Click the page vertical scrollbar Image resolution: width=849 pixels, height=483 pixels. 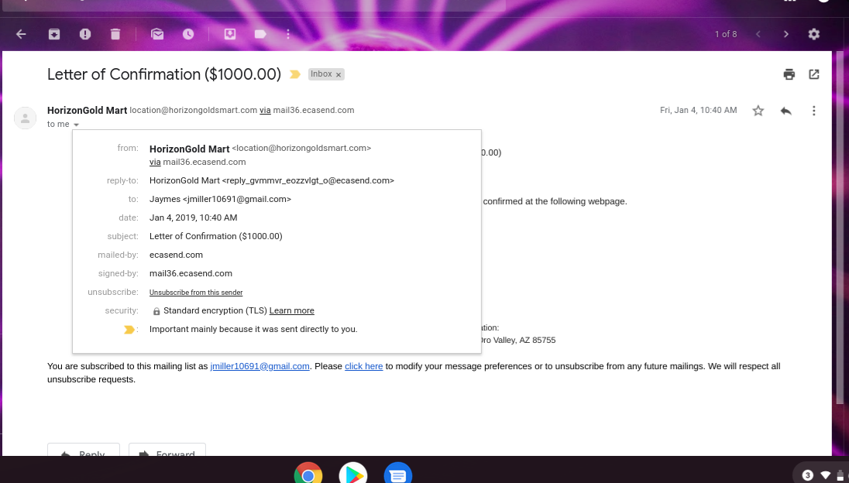840,227
